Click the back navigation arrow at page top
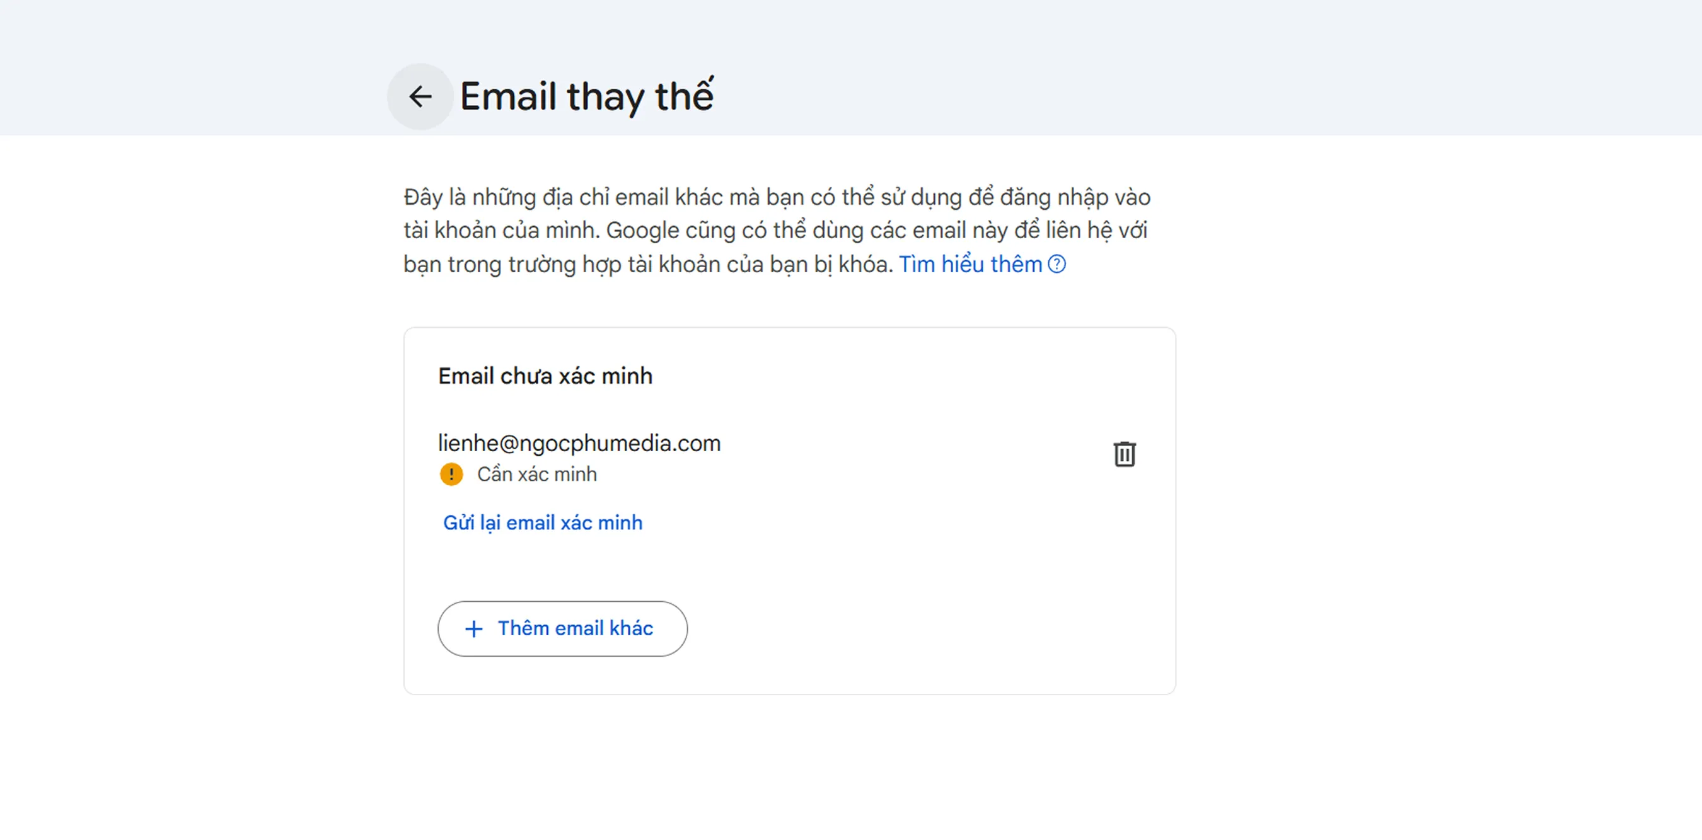The width and height of the screenshot is (1702, 840). [420, 96]
